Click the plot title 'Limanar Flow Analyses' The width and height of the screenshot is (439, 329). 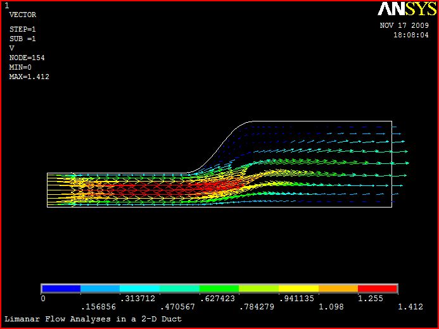[93, 319]
